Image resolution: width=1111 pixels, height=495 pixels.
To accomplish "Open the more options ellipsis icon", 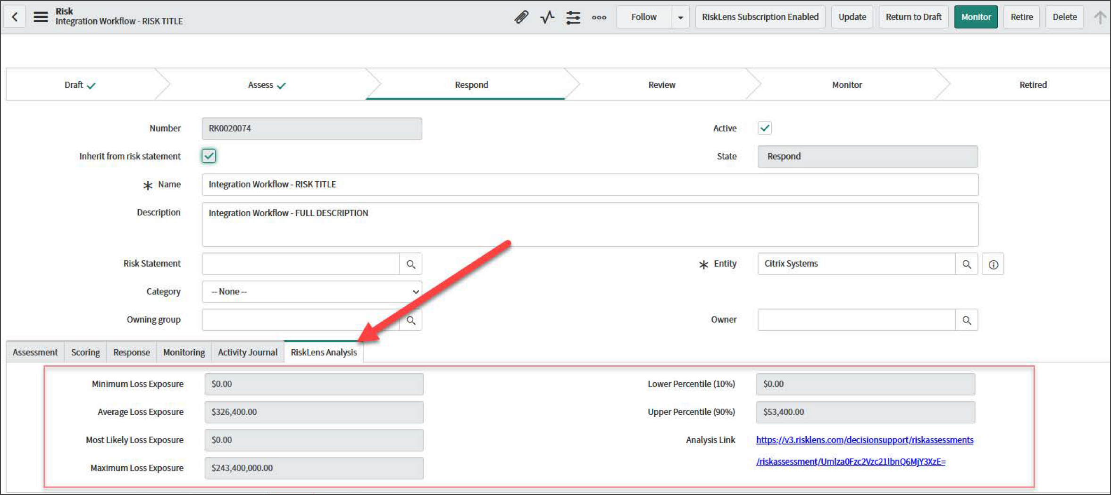I will coord(599,17).
